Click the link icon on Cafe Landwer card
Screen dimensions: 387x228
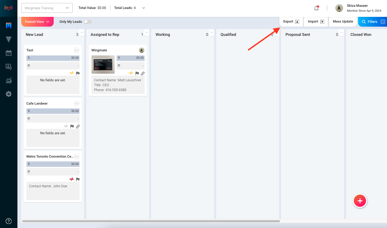78,127
